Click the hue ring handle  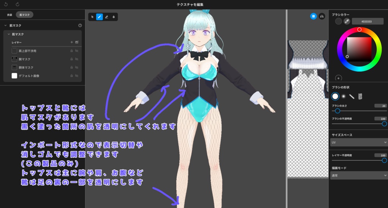click(x=359, y=29)
